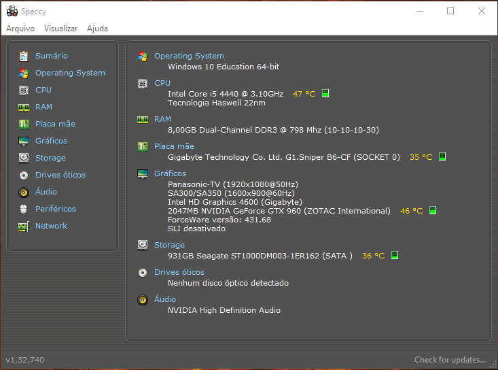Viewport: 498px width, 370px height.
Task: Open the Áudio heading link in summary
Action: (165, 299)
